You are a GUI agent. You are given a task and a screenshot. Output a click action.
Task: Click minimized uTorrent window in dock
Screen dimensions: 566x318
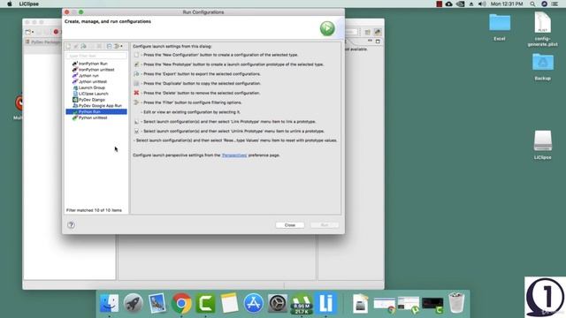pos(409,305)
